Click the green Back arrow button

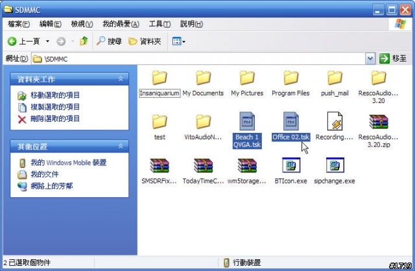coord(12,41)
